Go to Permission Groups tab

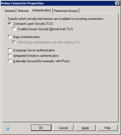(x=66, y=11)
